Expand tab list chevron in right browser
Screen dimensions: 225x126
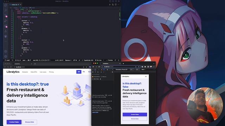point(154,64)
